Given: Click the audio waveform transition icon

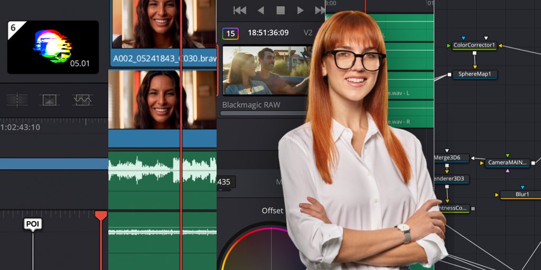Looking at the screenshot, I should tap(82, 100).
